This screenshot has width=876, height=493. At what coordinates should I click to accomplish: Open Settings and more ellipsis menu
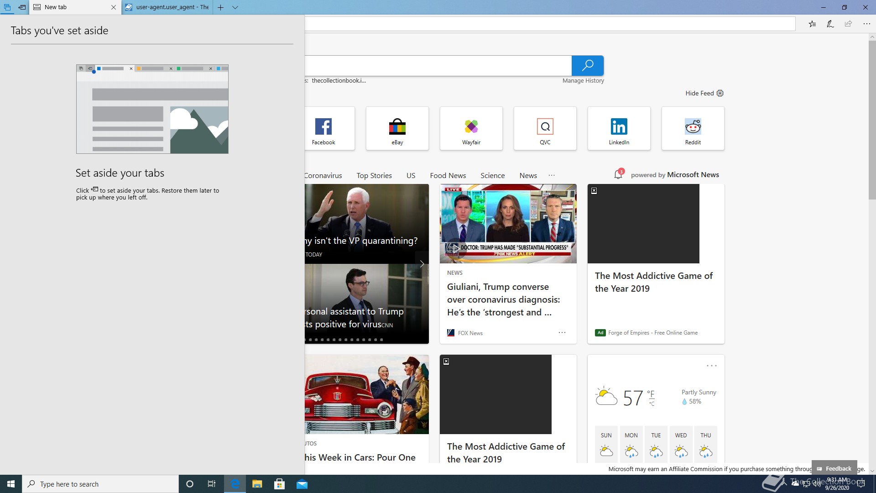coord(866,24)
